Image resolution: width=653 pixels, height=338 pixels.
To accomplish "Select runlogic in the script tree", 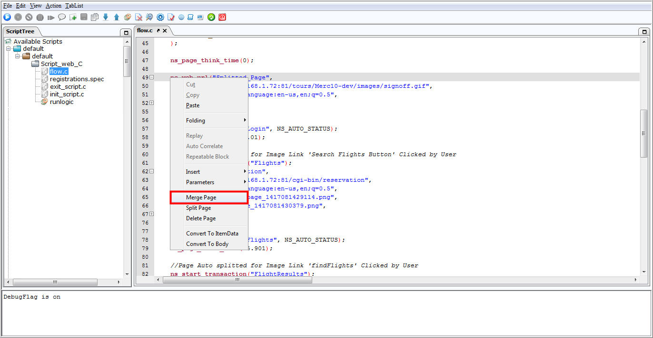I will click(x=62, y=102).
